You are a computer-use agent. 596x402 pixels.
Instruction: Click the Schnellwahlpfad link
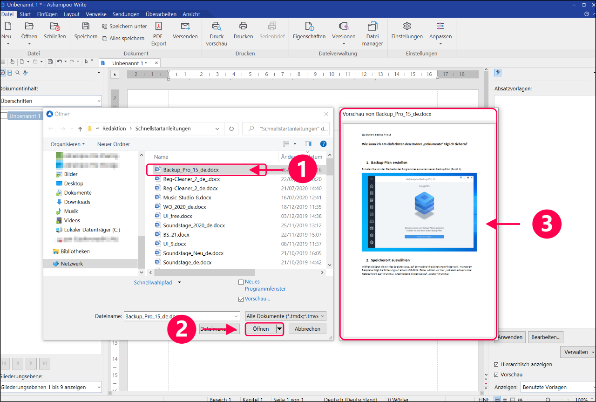click(153, 282)
